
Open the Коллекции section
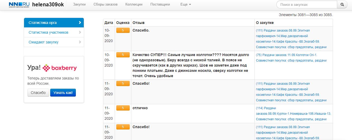click(x=134, y=4)
